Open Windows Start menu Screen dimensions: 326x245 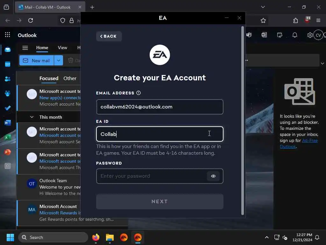[10, 237]
